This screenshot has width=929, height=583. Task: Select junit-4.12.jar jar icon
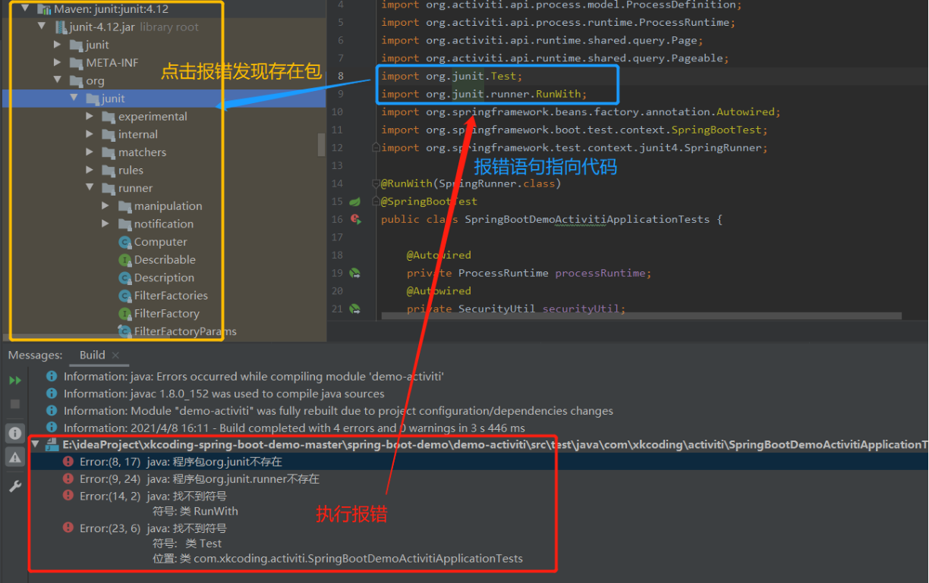pos(61,27)
